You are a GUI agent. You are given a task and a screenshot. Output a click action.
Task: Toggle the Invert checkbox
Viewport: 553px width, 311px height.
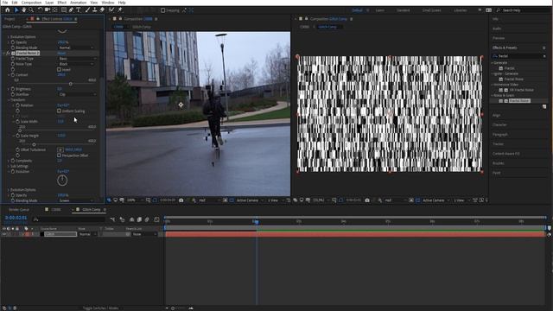(x=59, y=69)
